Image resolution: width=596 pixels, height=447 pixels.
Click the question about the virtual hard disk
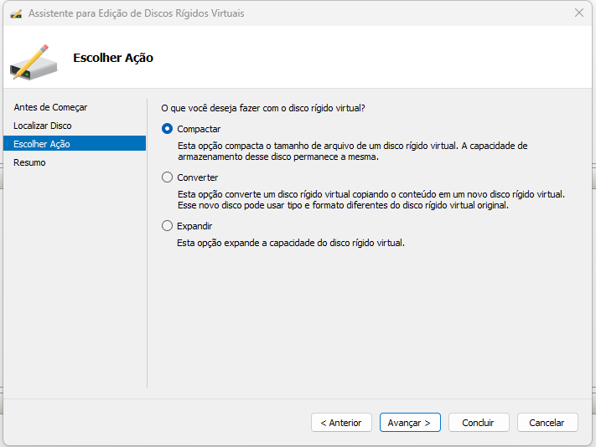pos(262,108)
